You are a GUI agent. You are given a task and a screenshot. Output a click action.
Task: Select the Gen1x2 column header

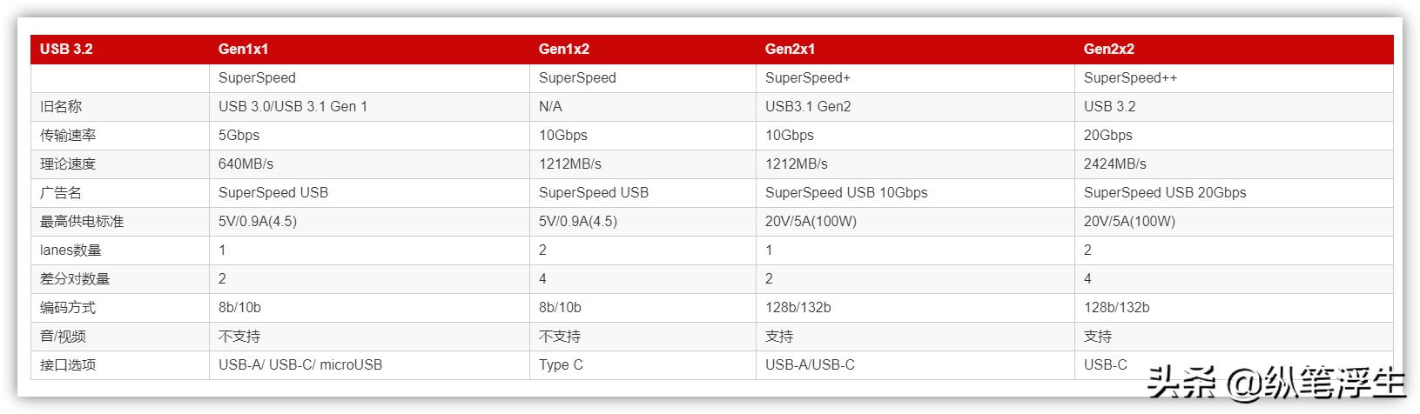tap(563, 49)
